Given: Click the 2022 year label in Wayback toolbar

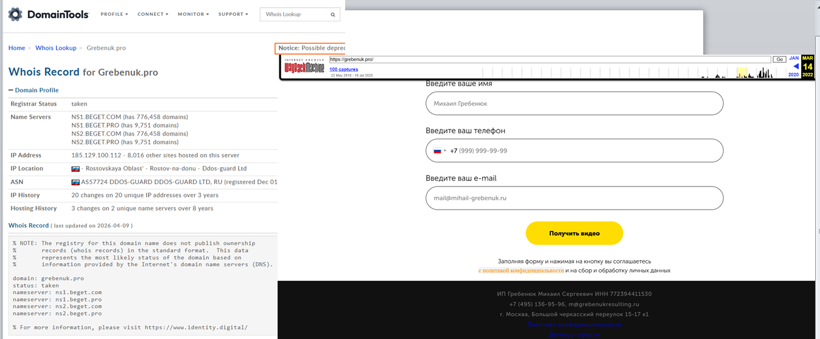Looking at the screenshot, I should click(807, 74).
